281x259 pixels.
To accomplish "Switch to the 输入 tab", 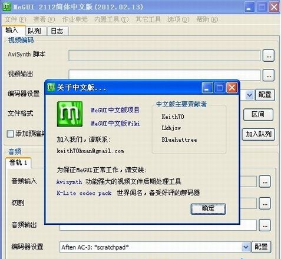I will click(14, 31).
